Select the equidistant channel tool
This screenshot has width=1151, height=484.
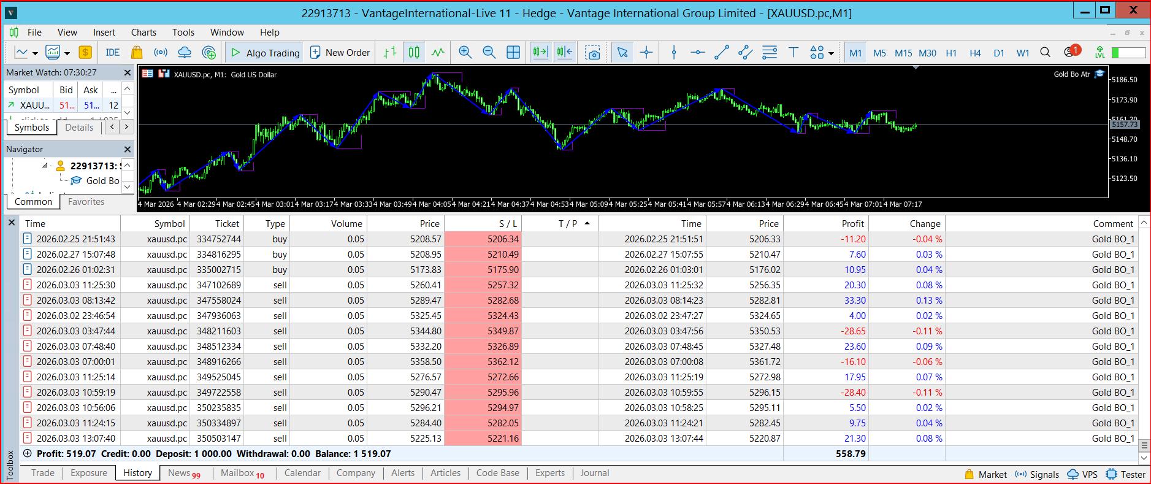click(x=746, y=53)
